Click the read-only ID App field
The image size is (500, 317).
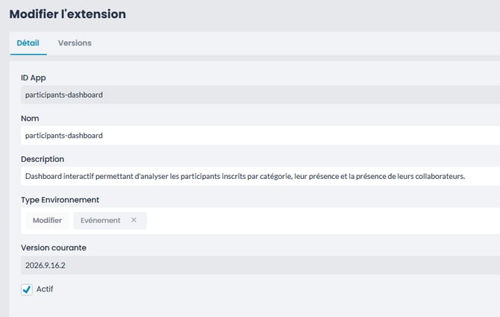260,95
